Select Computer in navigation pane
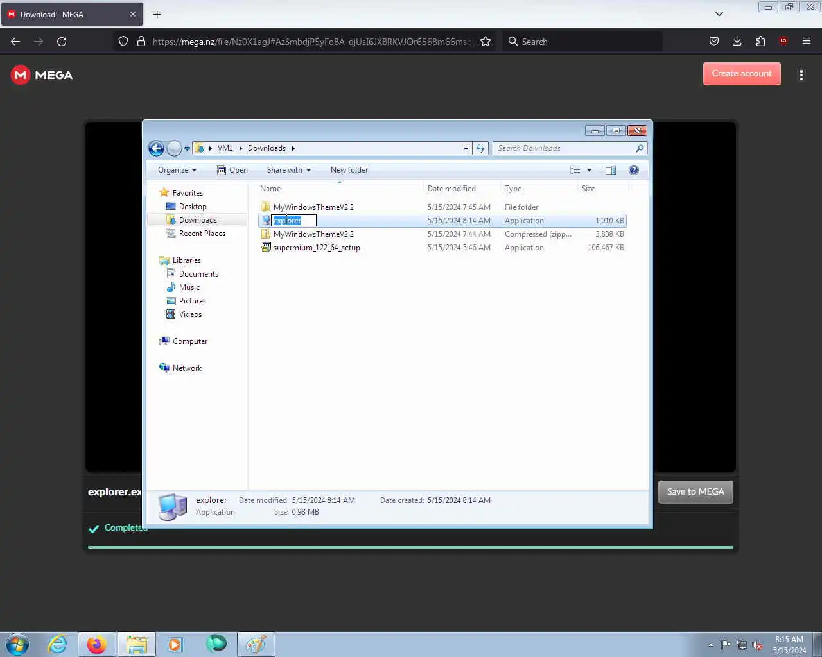The height and width of the screenshot is (657, 822). [x=190, y=341]
